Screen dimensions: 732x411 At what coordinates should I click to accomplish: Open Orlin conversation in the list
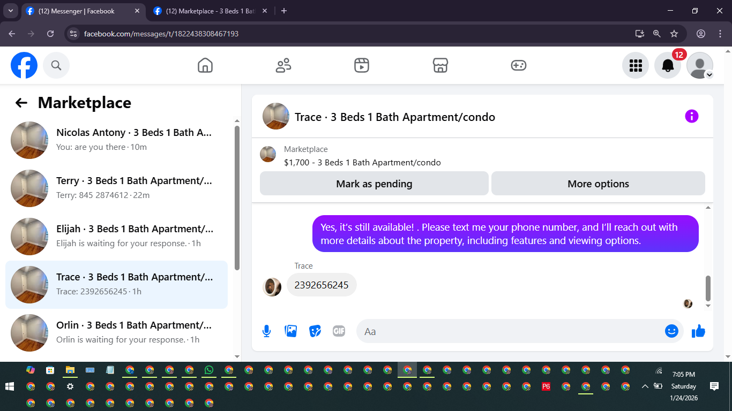click(116, 333)
